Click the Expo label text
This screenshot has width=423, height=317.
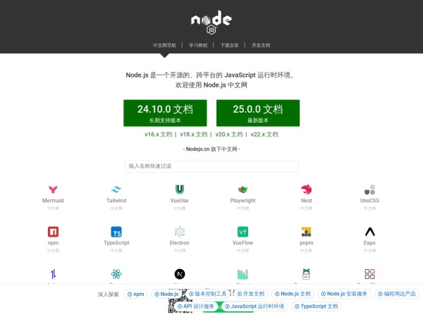[x=369, y=243]
